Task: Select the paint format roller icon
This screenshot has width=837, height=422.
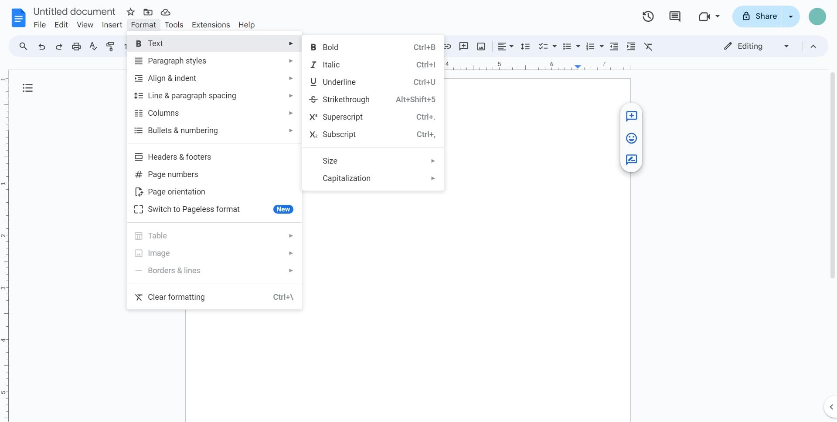Action: click(x=111, y=47)
